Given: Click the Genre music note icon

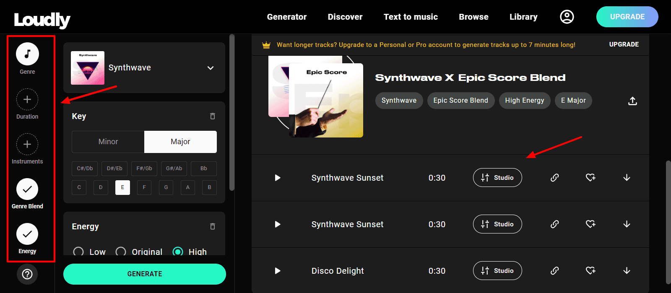Looking at the screenshot, I should (27, 54).
